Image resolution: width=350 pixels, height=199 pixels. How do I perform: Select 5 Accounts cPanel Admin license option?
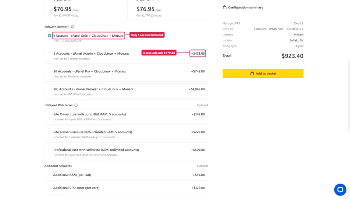tap(126, 56)
